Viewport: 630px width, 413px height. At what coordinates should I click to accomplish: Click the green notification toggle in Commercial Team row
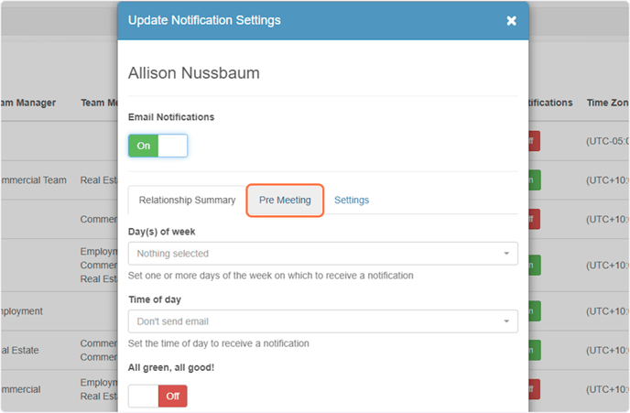click(535, 180)
